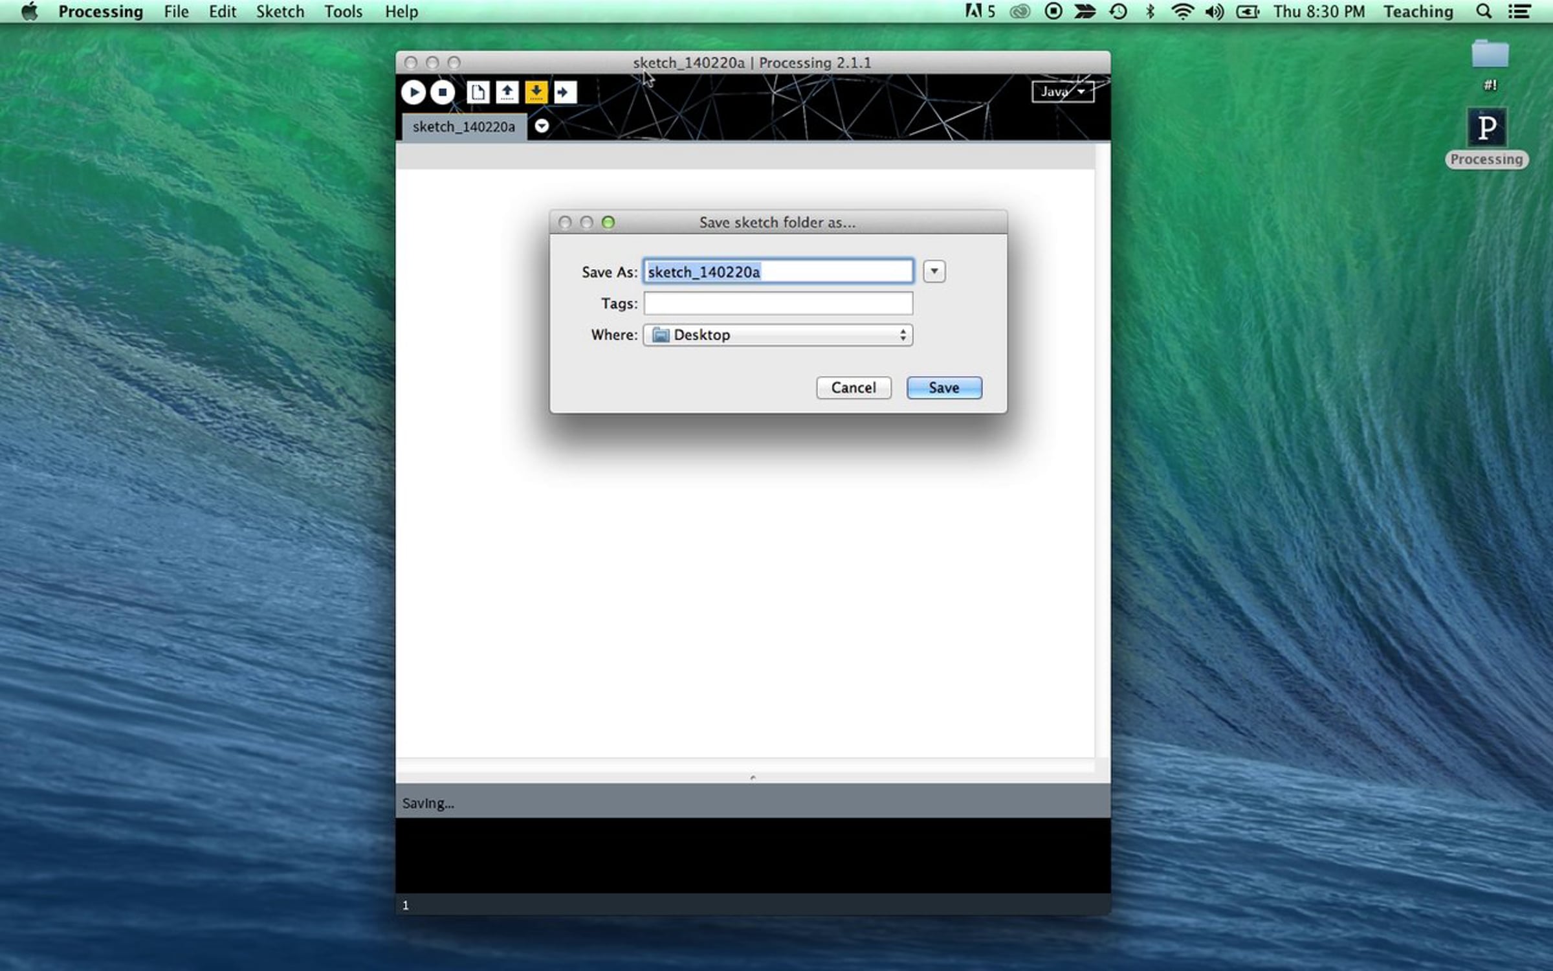Click the screen recording status icon

pos(1053,12)
